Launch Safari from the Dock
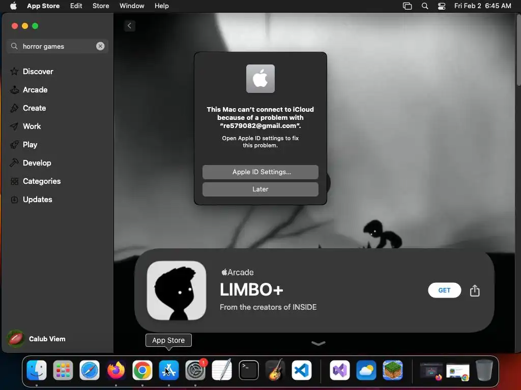521x390 pixels. 90,370
